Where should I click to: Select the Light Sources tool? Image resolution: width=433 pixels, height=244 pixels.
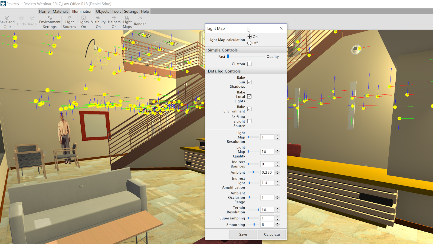click(69, 22)
